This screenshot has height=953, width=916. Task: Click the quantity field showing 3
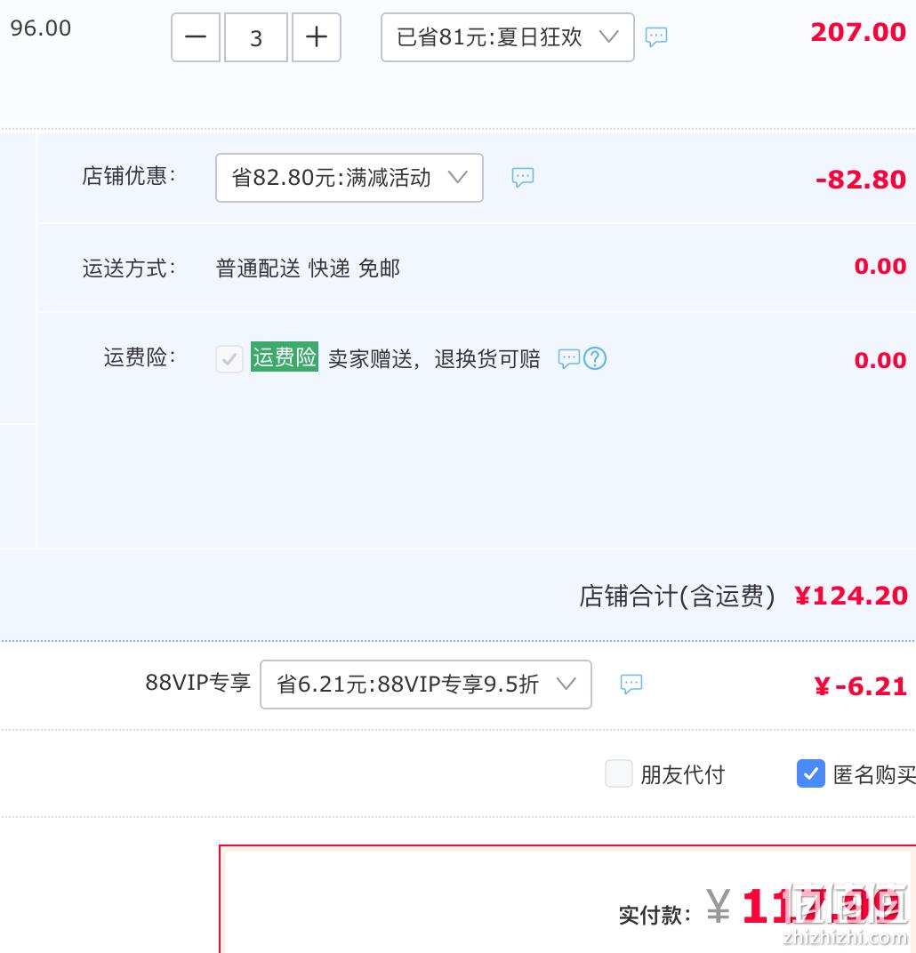click(256, 37)
